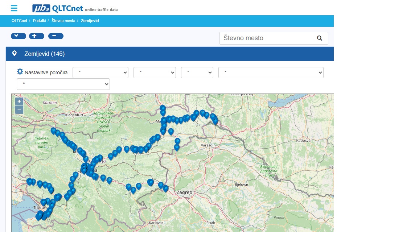
Task: Click the QLTCnet logo
Action: [75, 8]
